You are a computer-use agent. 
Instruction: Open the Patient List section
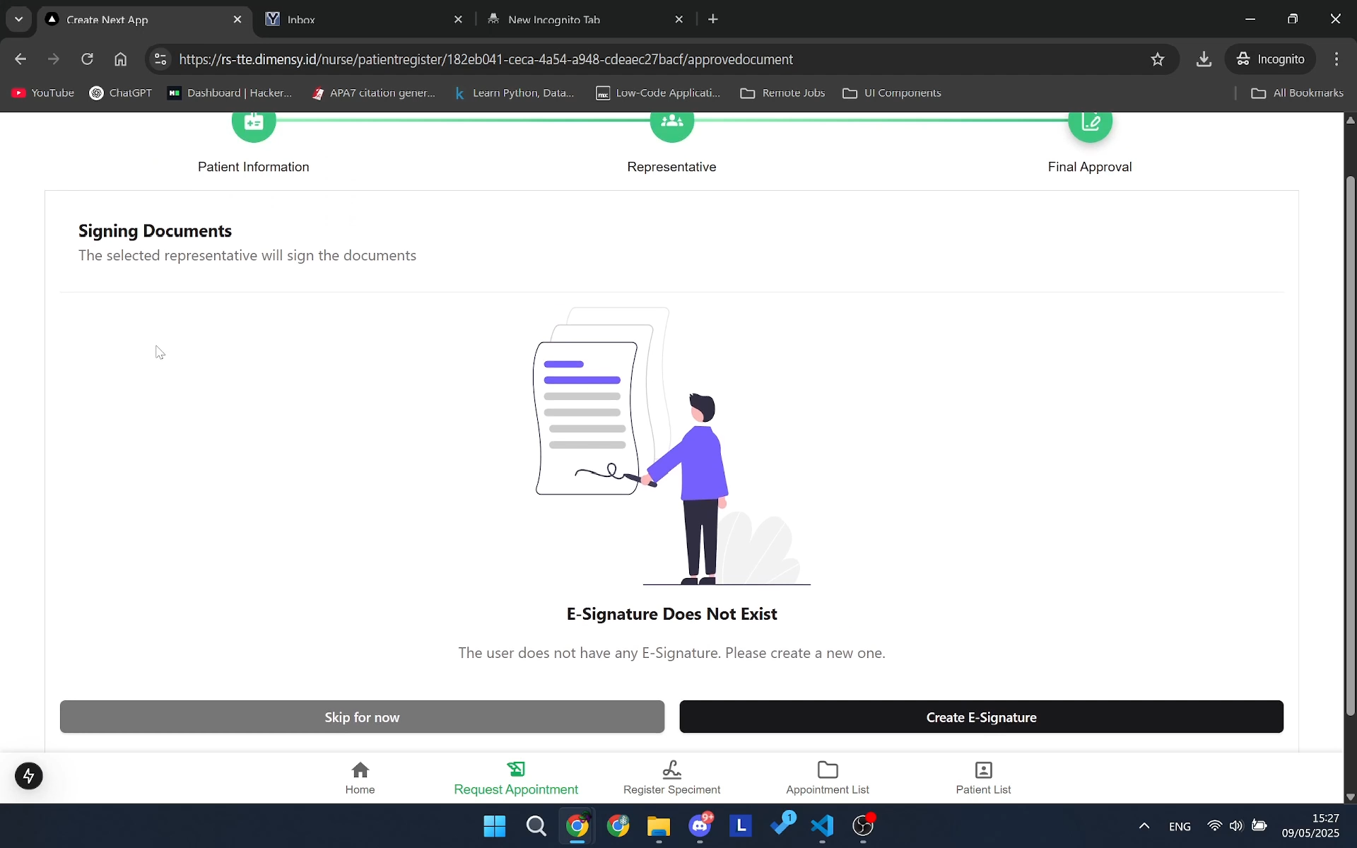click(982, 777)
